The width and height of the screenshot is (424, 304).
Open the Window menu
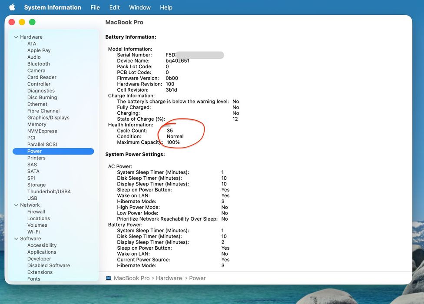[139, 7]
